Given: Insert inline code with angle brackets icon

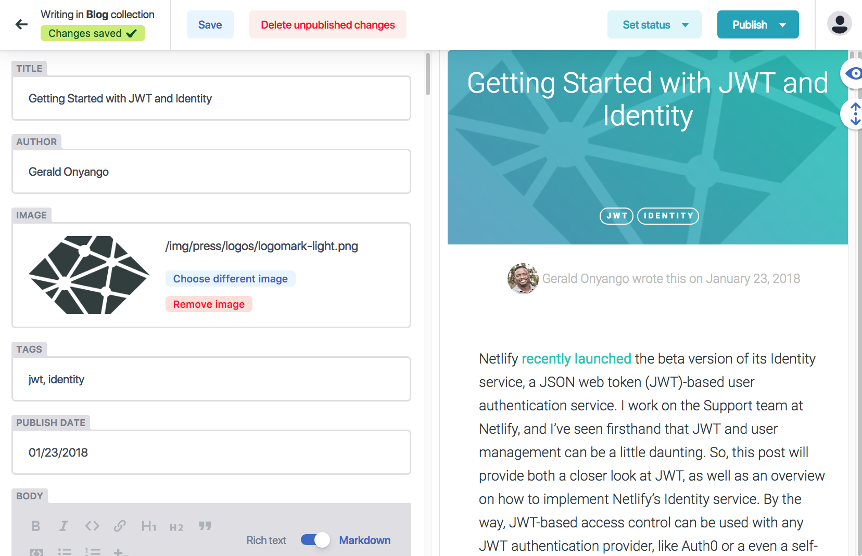Looking at the screenshot, I should pos(92,526).
